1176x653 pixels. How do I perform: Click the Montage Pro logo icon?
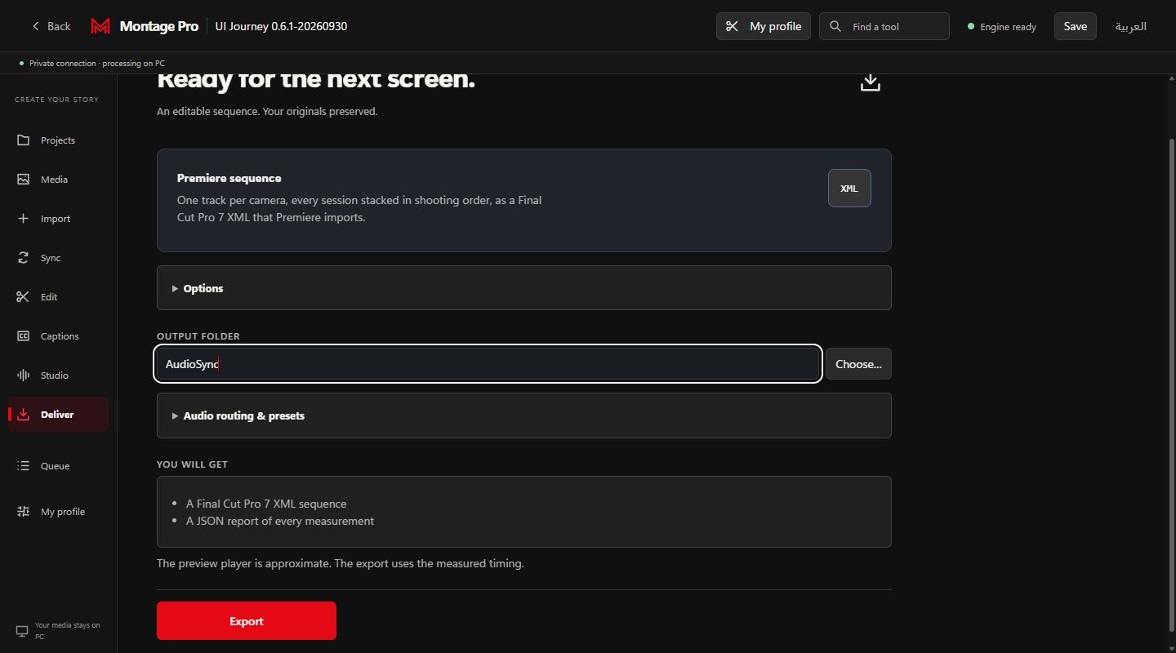[x=100, y=26]
